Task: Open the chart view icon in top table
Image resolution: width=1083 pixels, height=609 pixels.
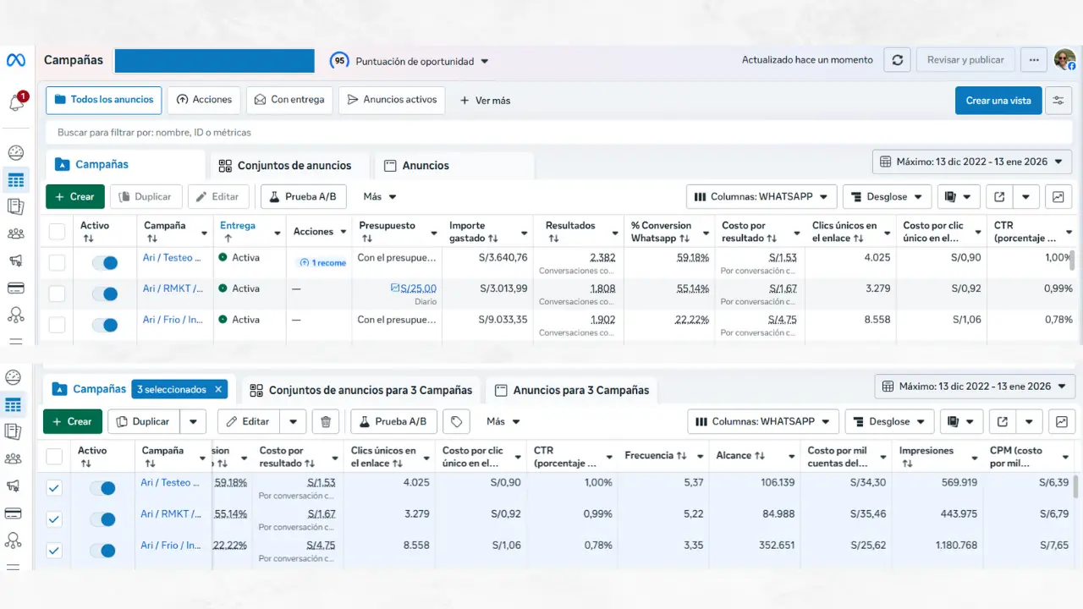Action: click(1058, 196)
